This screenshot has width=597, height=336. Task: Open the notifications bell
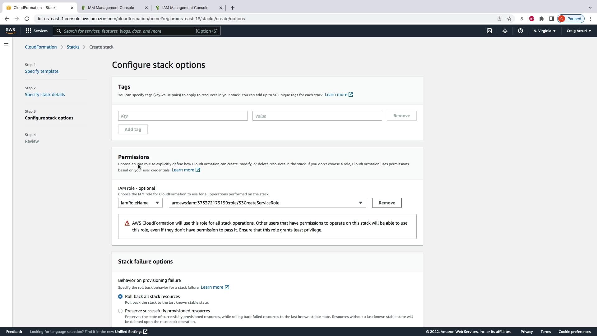505,31
